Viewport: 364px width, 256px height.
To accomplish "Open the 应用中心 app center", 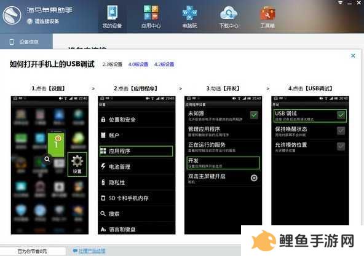I will click(x=151, y=17).
